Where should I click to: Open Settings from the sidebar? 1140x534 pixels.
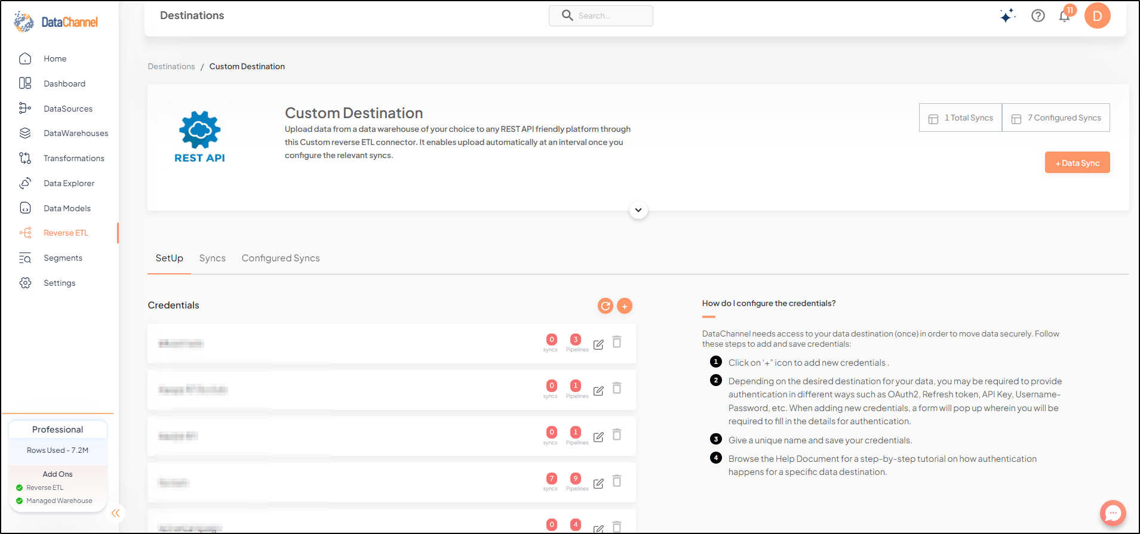59,283
